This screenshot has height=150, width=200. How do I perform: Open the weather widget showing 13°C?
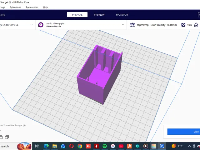click(177, 146)
